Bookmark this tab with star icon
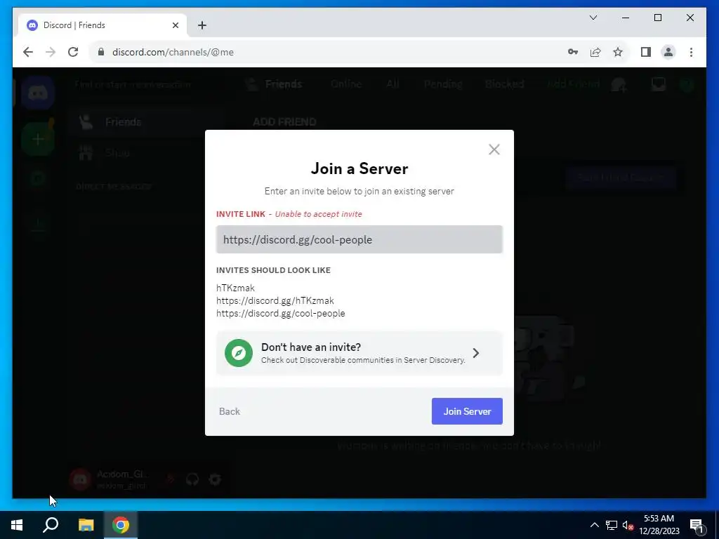719x539 pixels. click(618, 52)
